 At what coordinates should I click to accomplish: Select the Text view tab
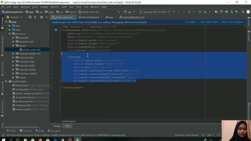click(67, 126)
